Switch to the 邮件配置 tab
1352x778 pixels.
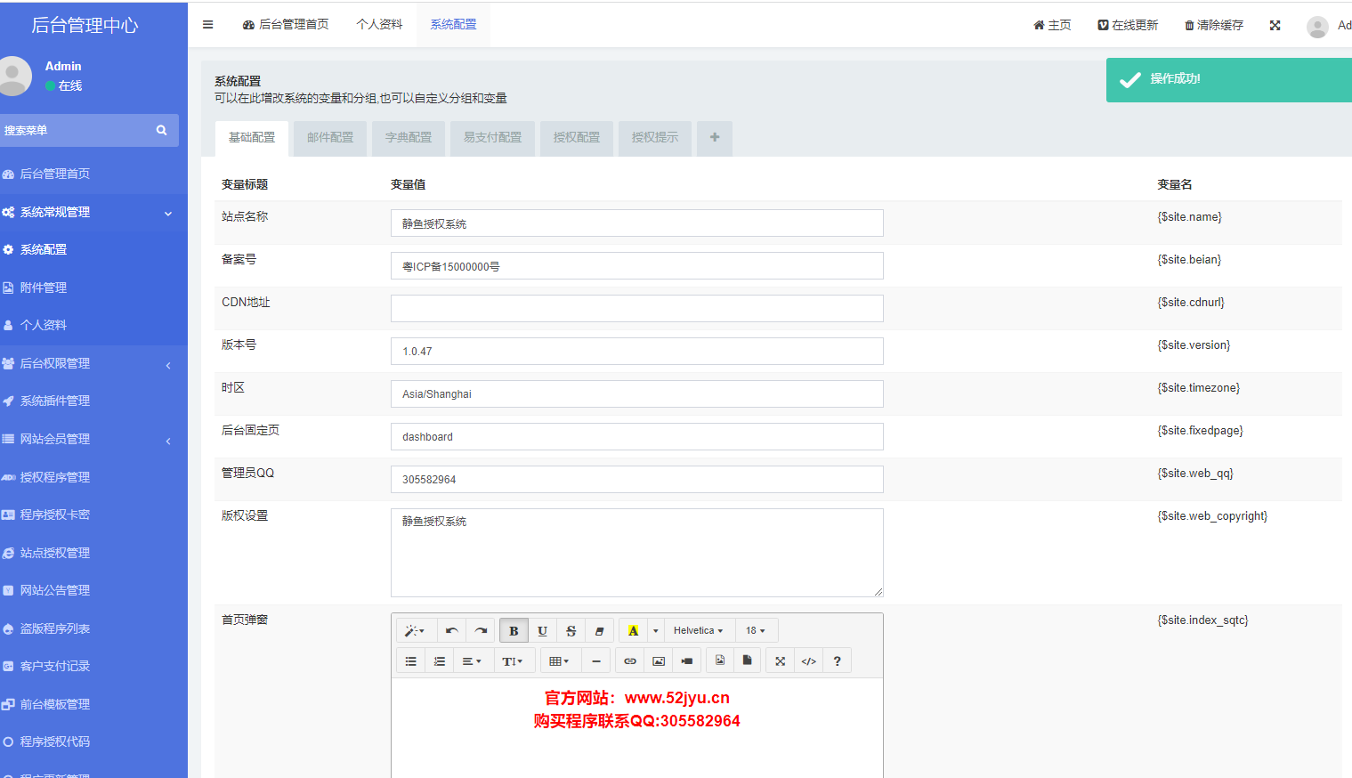(330, 138)
